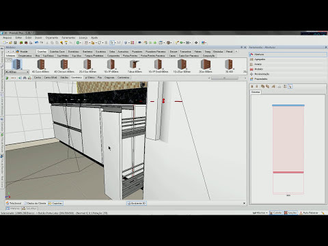Click the Tela Inicial tab at bottom
The width and height of the screenshot is (328, 246).
coord(14,203)
